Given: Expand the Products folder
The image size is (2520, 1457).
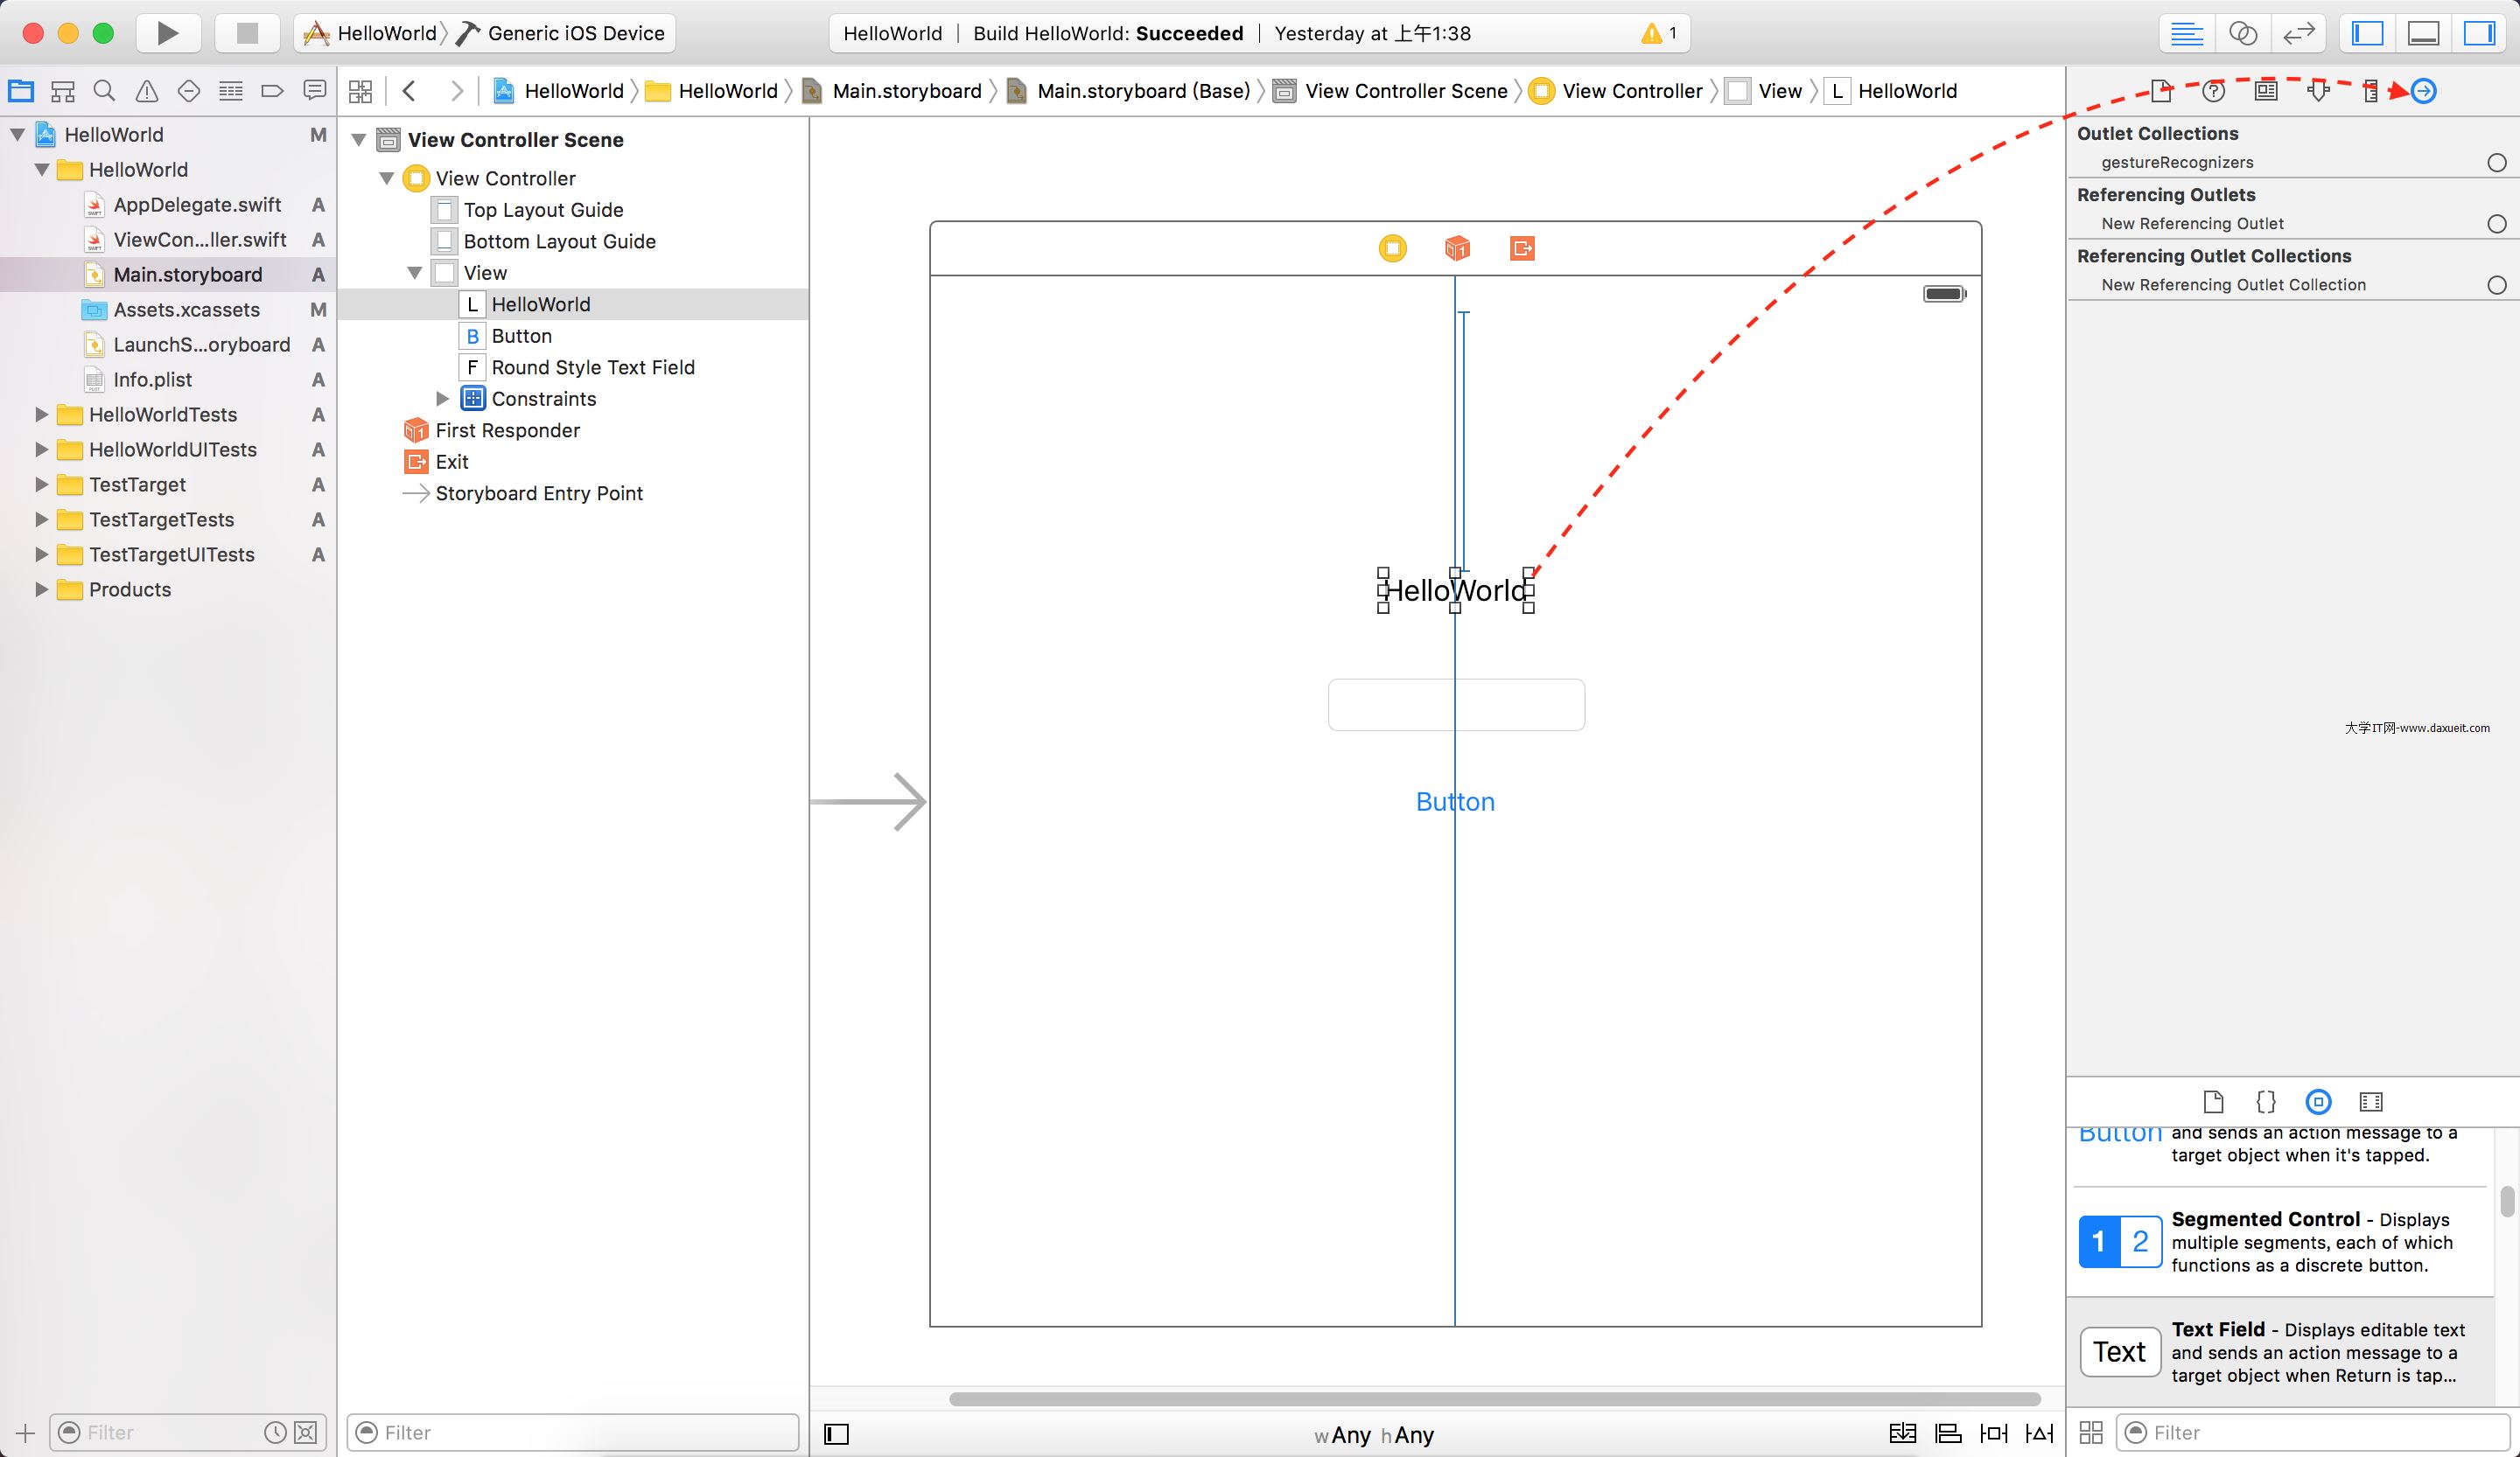Looking at the screenshot, I should 41,589.
